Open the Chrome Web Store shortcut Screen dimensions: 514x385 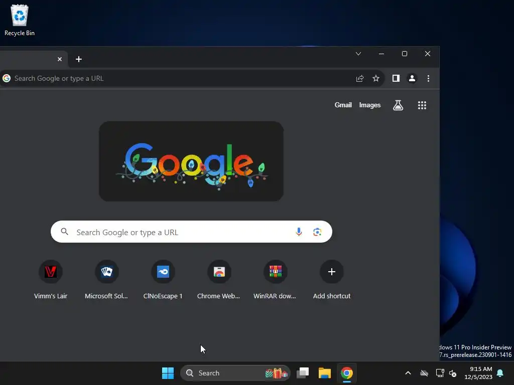click(219, 280)
